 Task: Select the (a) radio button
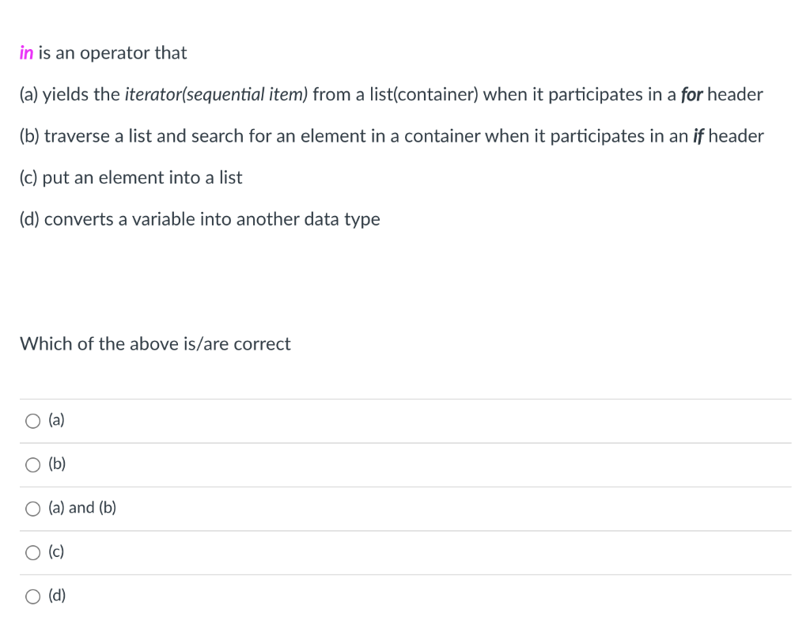coord(32,422)
